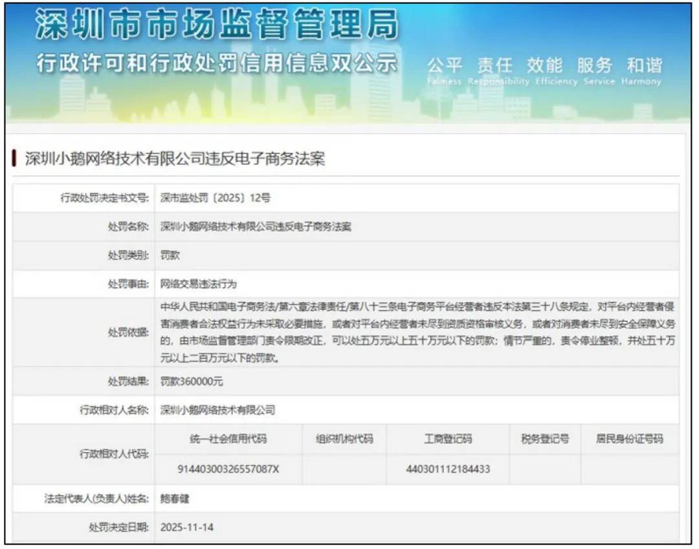Click the legal basis paragraph starting 中华人民共和国电子商务法

(x=417, y=332)
